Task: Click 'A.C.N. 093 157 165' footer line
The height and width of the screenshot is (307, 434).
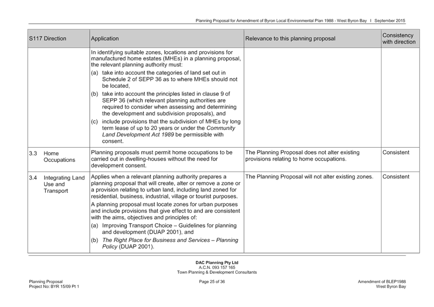Action: coord(217,268)
